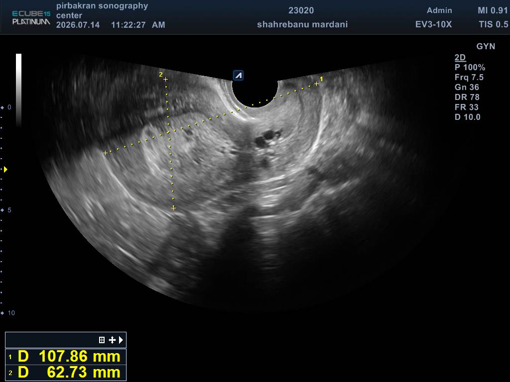Click the grid icon in measurement panel
Screen dimensions: 510x382
coord(102,340)
